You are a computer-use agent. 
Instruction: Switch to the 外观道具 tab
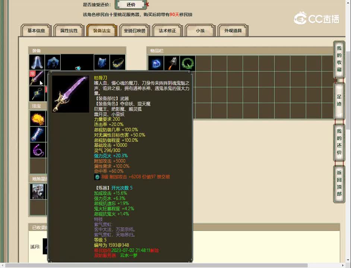click(x=233, y=31)
